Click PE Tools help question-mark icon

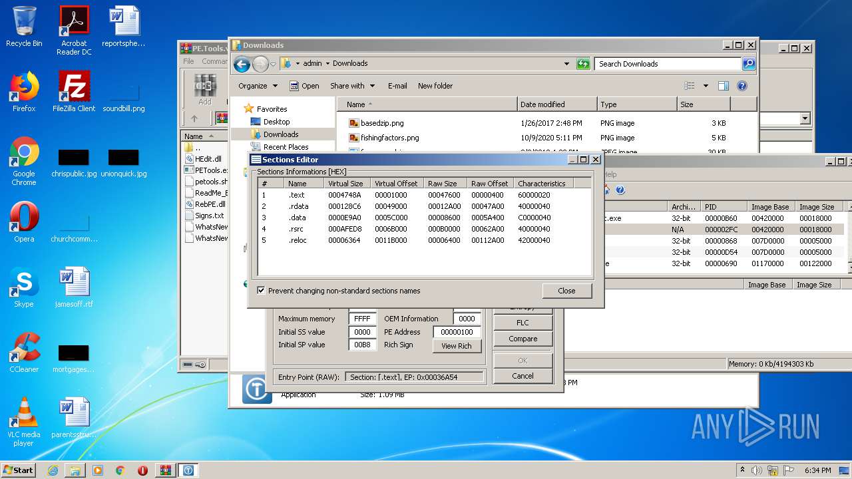pyautogui.click(x=620, y=190)
